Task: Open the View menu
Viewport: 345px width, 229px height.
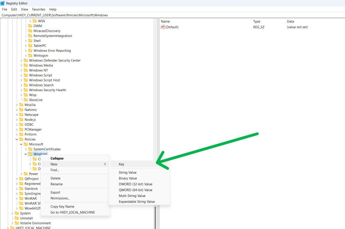Action: point(24,9)
